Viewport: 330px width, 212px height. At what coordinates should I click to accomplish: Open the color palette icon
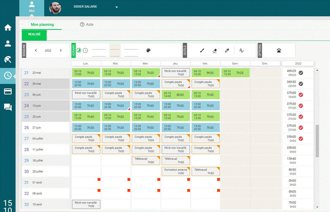148,50
